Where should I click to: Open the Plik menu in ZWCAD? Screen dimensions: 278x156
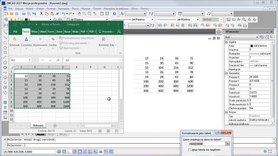[10, 9]
